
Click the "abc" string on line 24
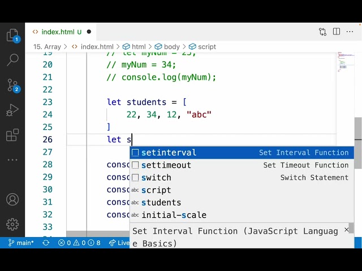point(199,114)
